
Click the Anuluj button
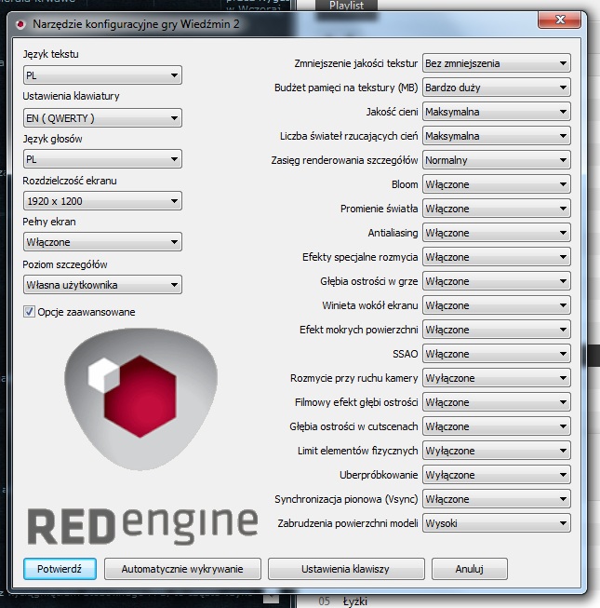tap(470, 569)
